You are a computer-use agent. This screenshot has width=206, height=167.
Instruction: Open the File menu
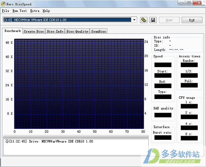[x=5, y=11]
